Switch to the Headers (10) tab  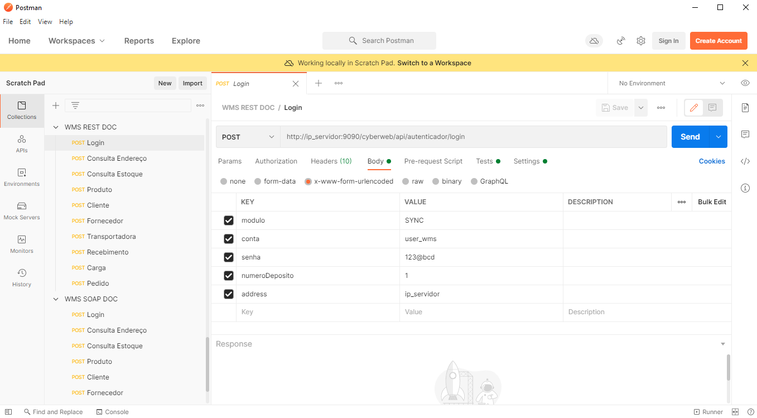click(x=331, y=161)
